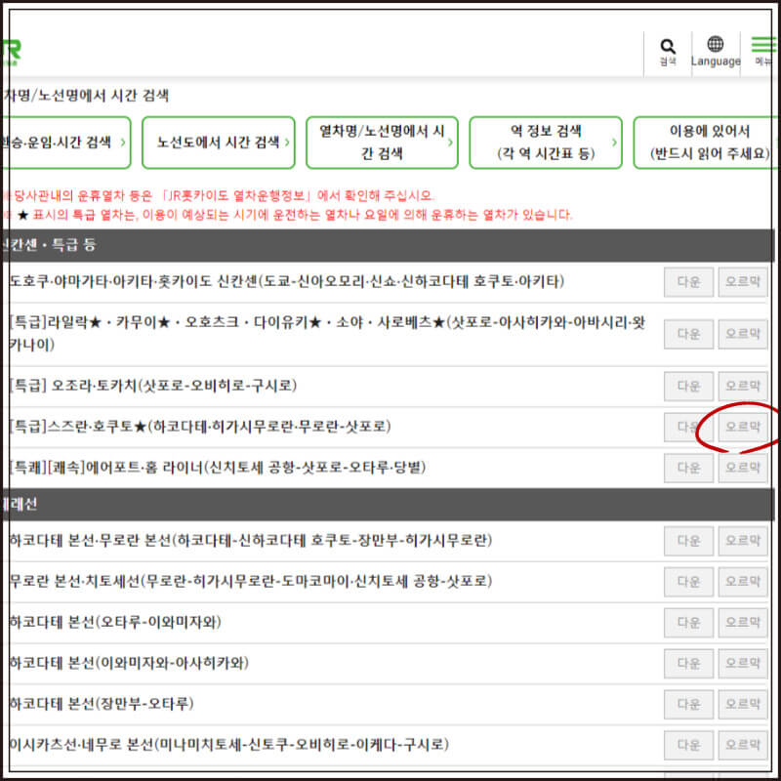Click 다운 for 무로란 본선·치토세선 row
The width and height of the screenshot is (781, 781).
tap(688, 581)
